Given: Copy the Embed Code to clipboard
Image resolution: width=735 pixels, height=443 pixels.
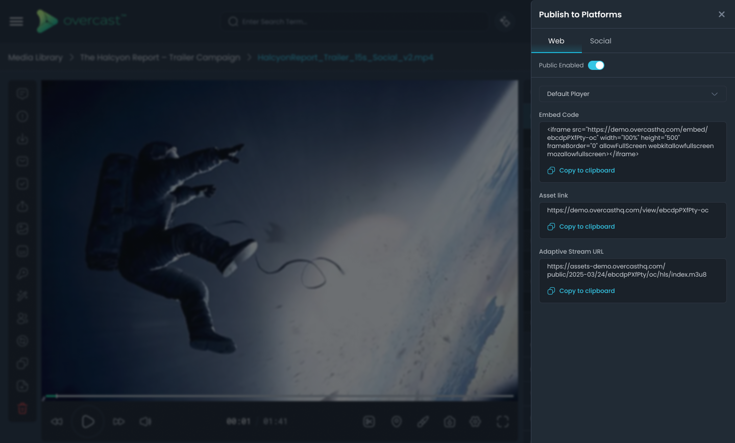Looking at the screenshot, I should tap(586, 170).
